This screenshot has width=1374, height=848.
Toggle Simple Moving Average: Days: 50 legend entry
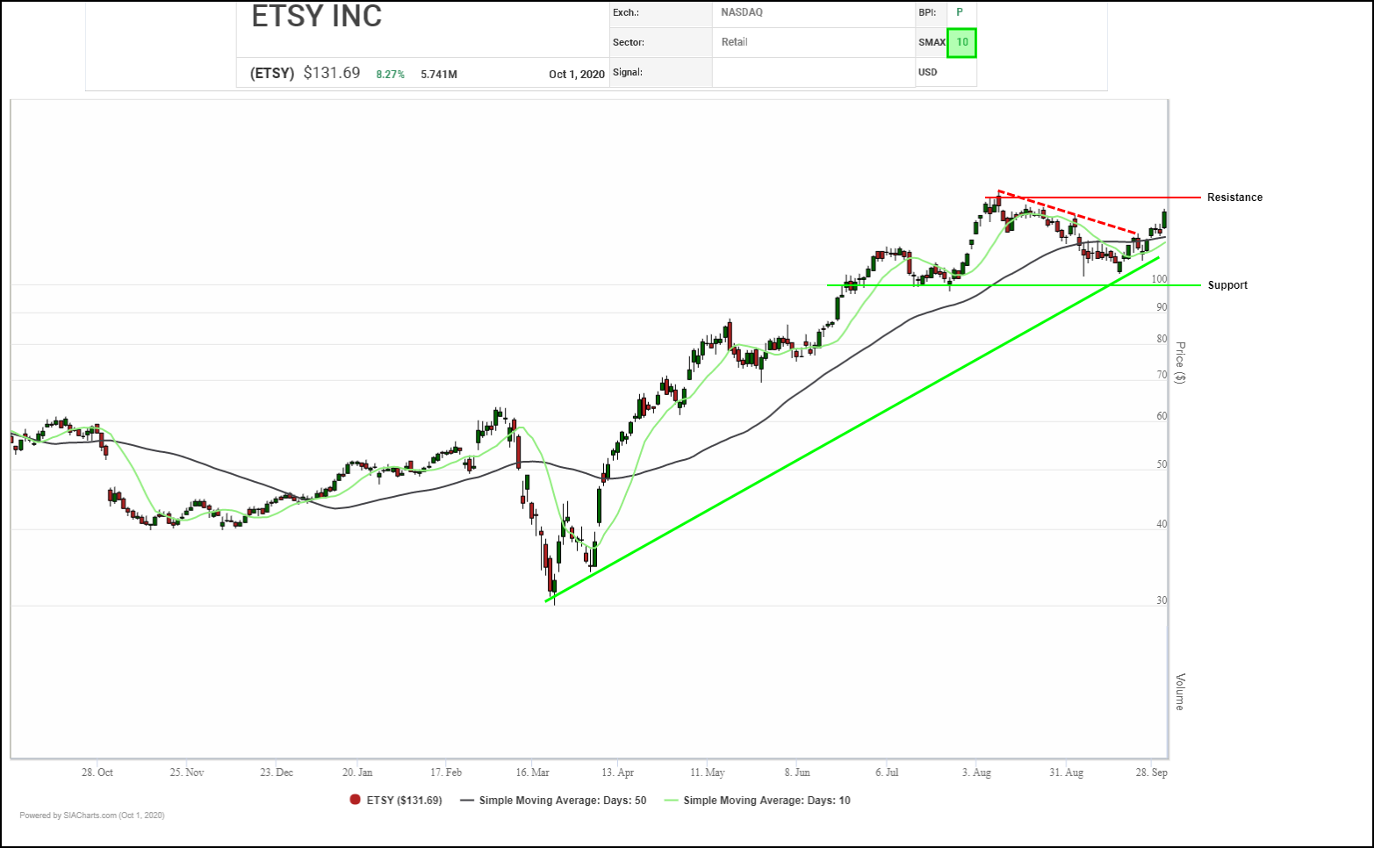562,800
